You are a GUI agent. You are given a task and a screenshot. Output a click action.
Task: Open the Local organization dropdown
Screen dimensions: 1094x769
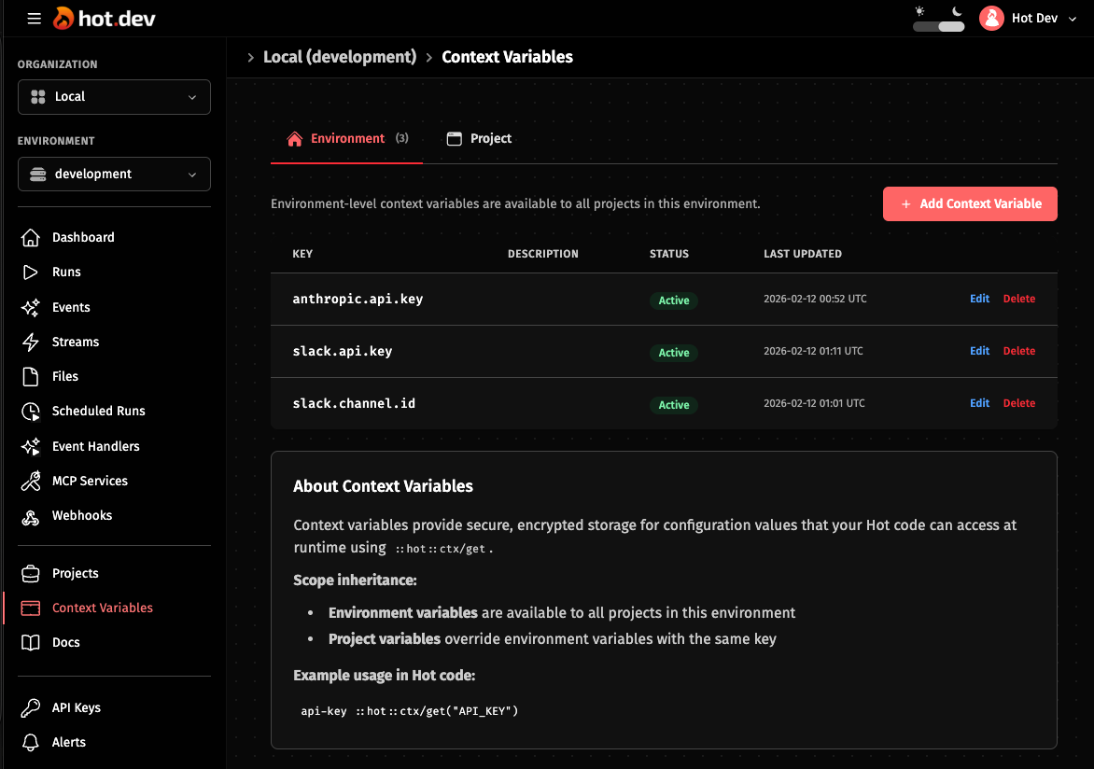point(114,96)
